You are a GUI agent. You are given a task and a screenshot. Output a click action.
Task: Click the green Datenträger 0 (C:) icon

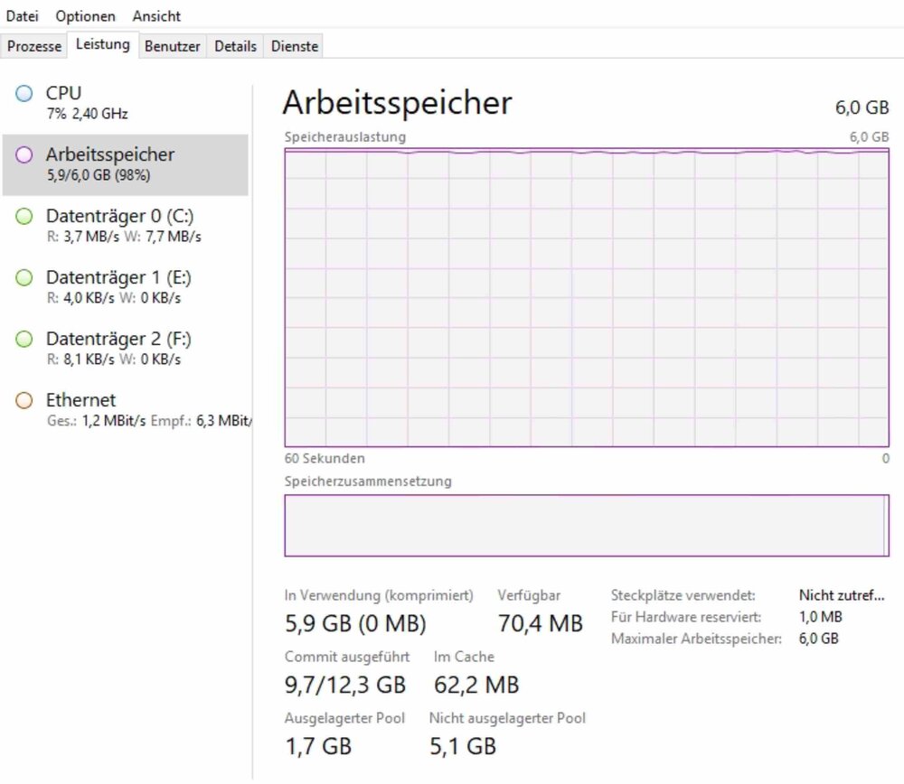24,216
